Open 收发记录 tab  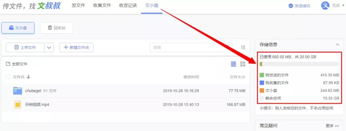[128, 5]
